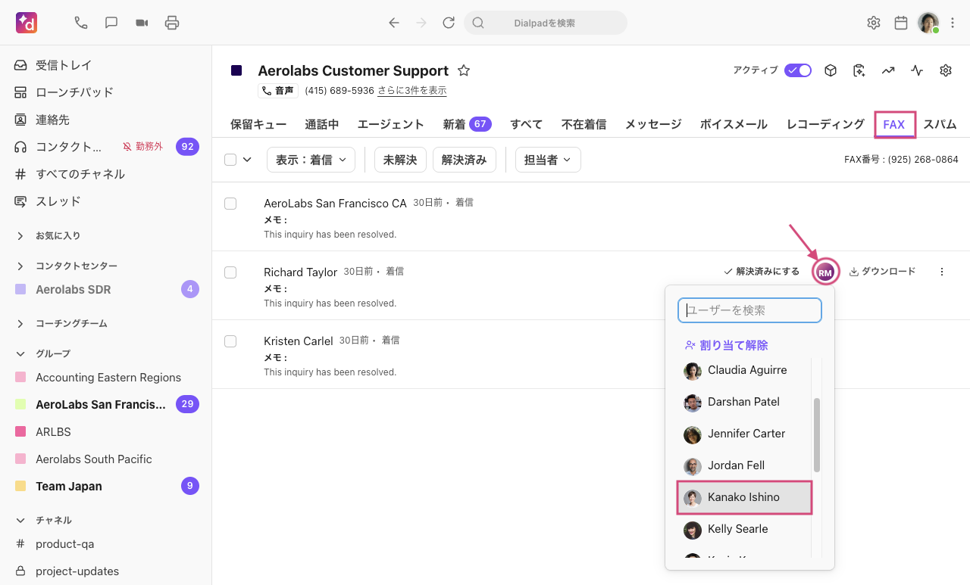Switch to the ボイスメール tab

point(734,124)
